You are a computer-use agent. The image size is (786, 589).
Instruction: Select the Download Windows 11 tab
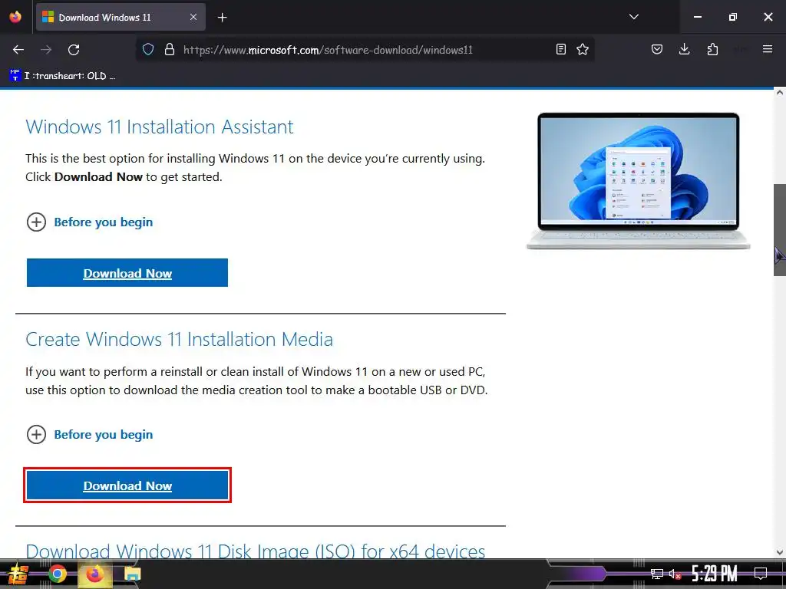(x=121, y=17)
